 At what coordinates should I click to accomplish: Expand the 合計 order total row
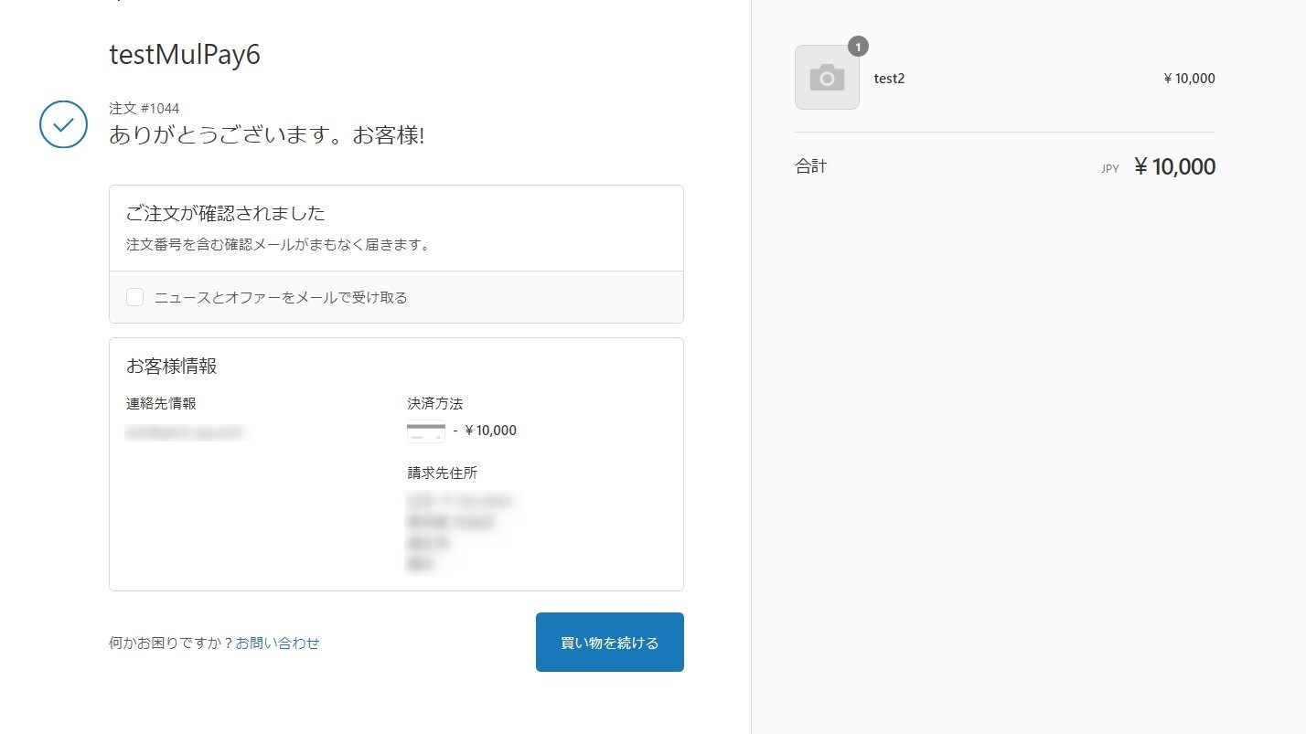tap(811, 165)
